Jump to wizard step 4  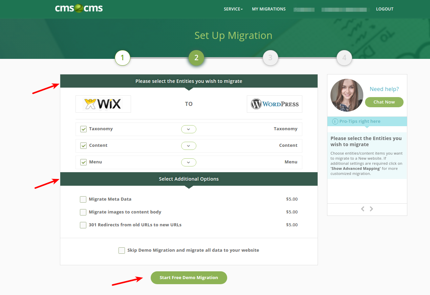pos(344,58)
